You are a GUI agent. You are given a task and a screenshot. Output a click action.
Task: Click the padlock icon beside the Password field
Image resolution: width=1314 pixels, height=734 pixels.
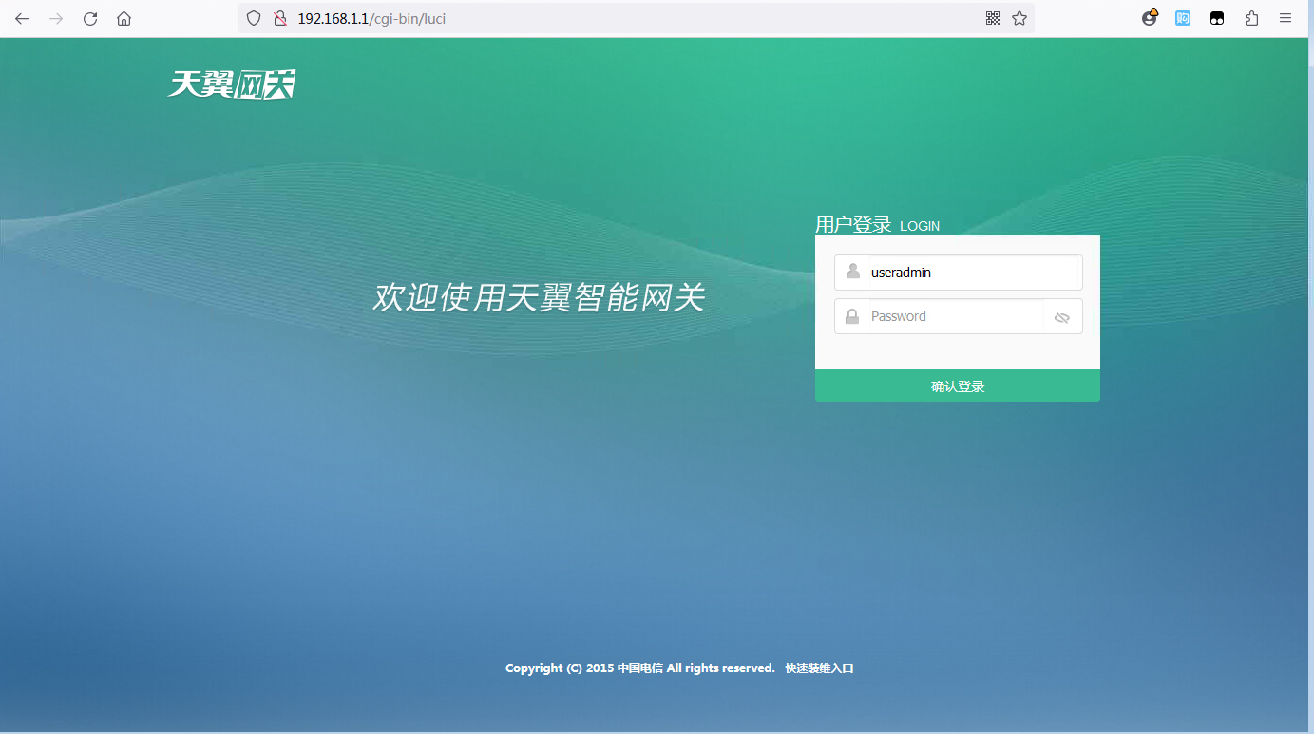click(x=851, y=315)
